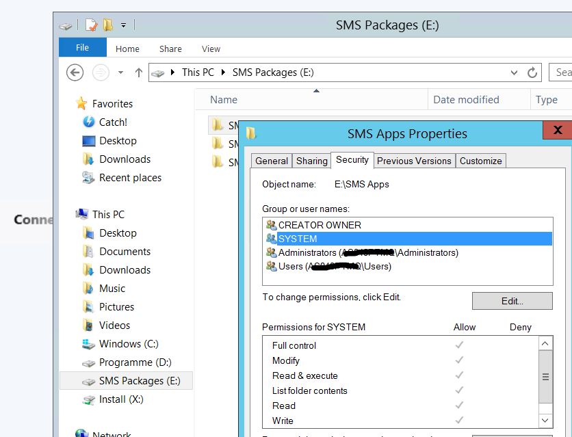Viewport: 572px width, 437px height.
Task: Go back with the Back arrow button
Action: pos(75,72)
